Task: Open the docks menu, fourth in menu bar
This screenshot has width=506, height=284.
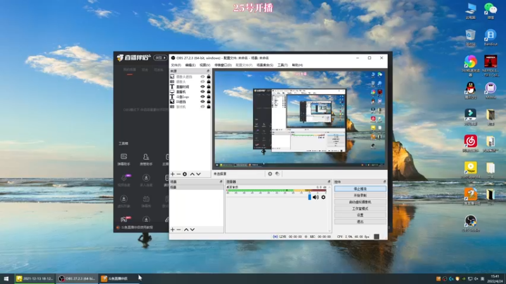Action: pos(223,65)
